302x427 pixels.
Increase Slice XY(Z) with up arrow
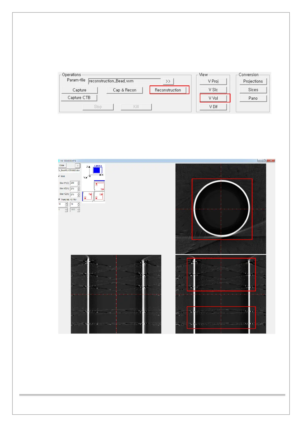point(79,182)
